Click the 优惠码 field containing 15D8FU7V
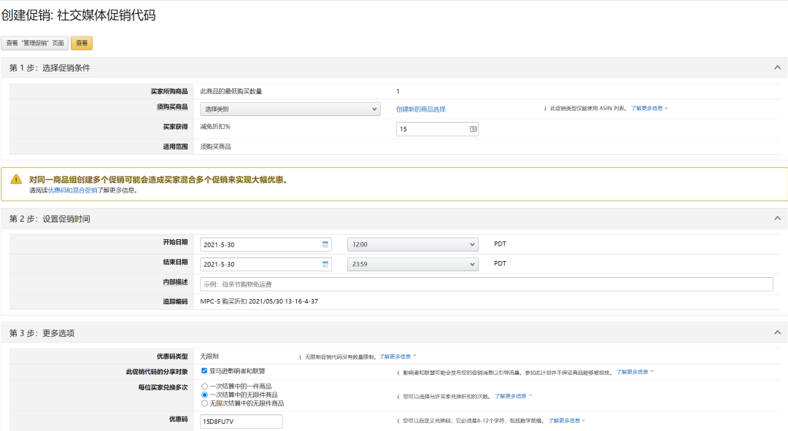Screen dimensions: 788x431 pyautogui.click(x=241, y=422)
